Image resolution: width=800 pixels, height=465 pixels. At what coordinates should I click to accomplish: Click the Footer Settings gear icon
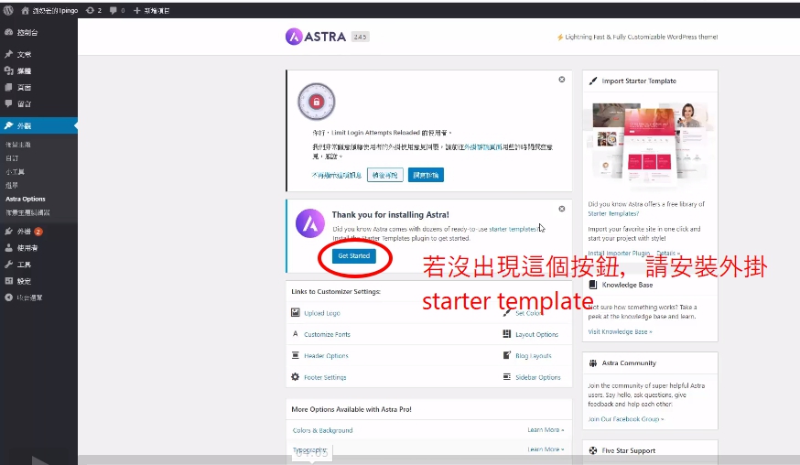point(296,377)
